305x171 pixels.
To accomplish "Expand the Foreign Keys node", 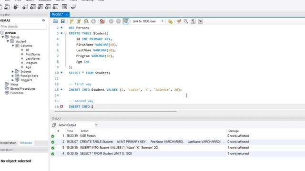I will click(13, 76).
